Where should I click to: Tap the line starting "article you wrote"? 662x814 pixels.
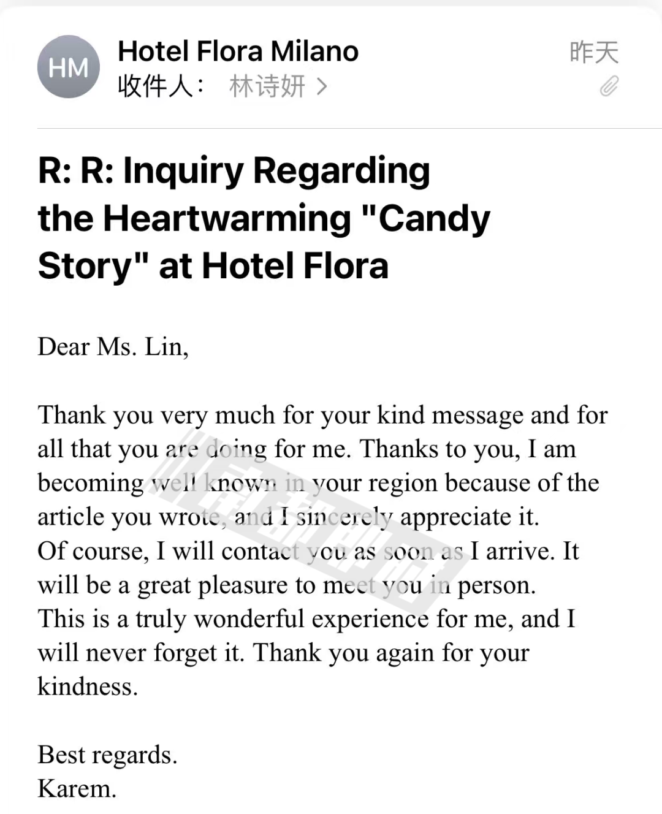point(288,517)
